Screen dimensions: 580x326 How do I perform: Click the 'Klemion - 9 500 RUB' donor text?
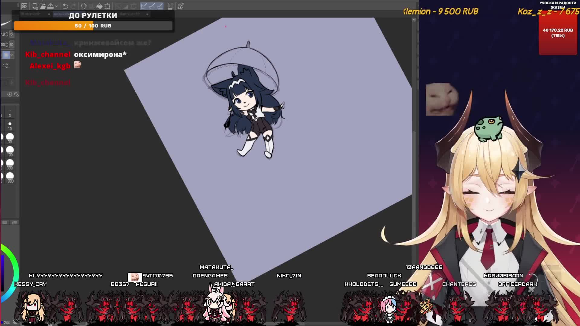[x=441, y=11]
